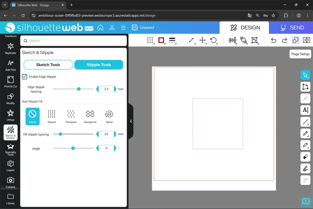Collapse the side panel with arrow handle

pyautogui.click(x=131, y=121)
